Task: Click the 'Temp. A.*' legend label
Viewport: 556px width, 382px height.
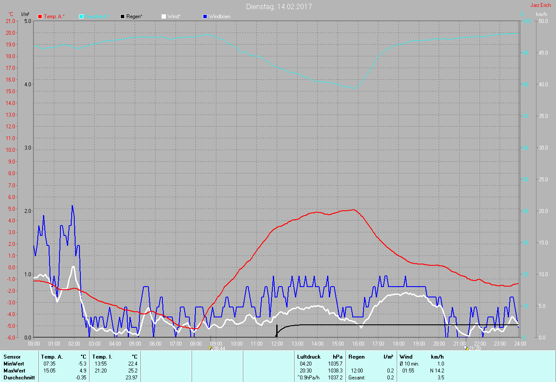Action: pyautogui.click(x=54, y=16)
